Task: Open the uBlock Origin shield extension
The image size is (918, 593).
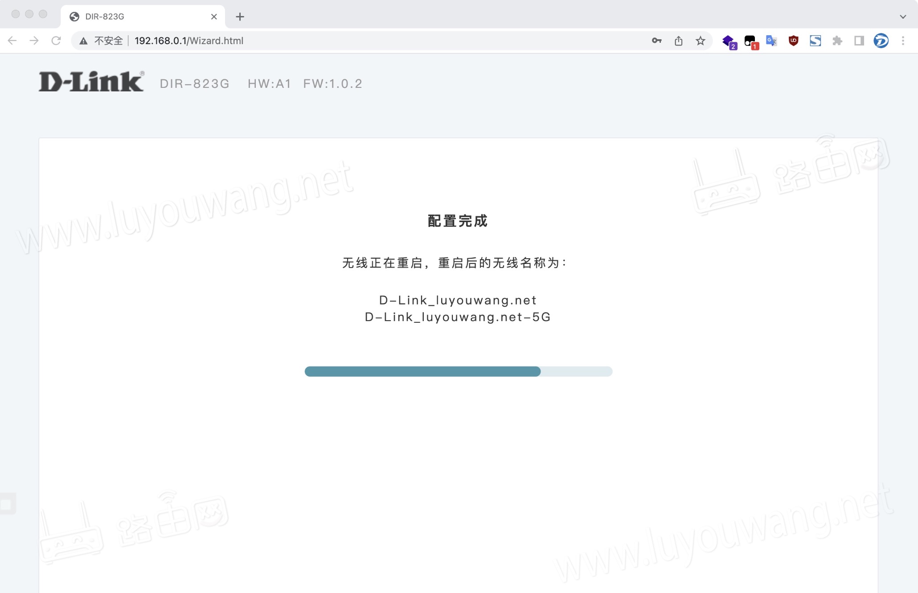Action: coord(793,41)
